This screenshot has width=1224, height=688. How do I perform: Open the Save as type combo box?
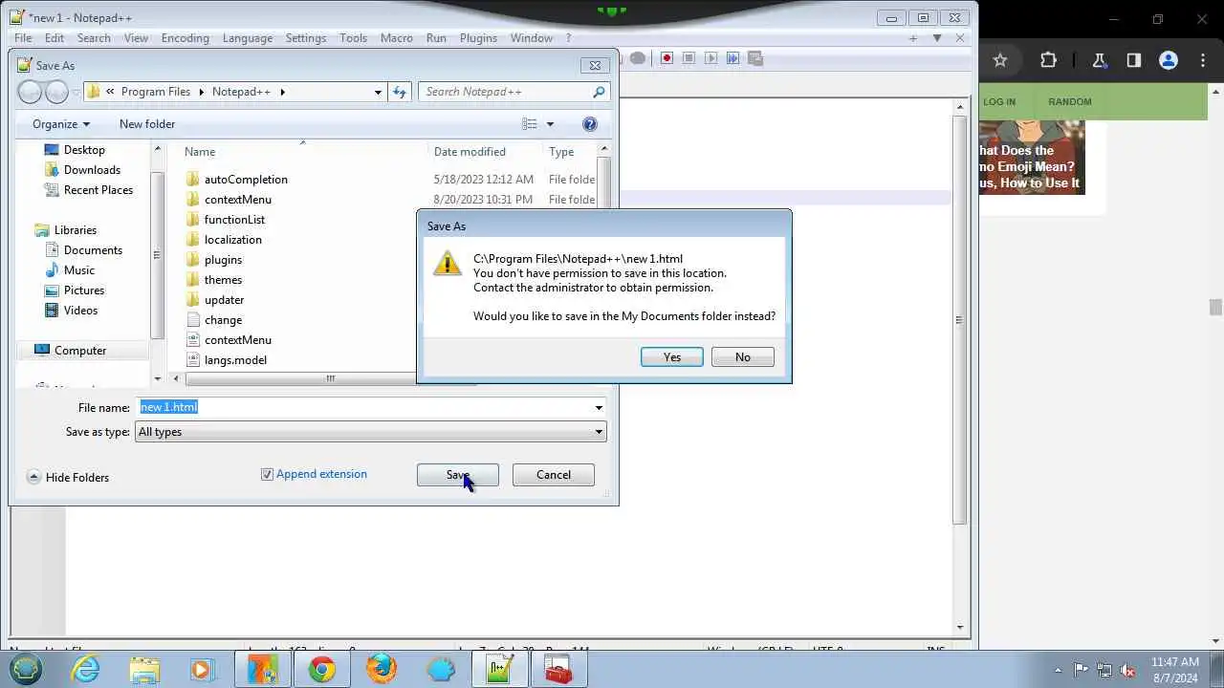pos(371,432)
